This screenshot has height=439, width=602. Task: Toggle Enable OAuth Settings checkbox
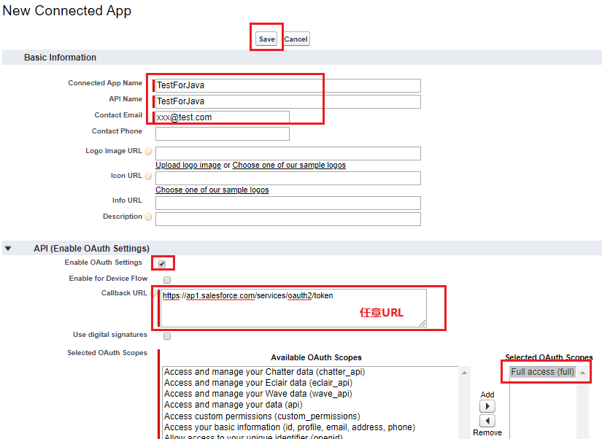point(162,264)
